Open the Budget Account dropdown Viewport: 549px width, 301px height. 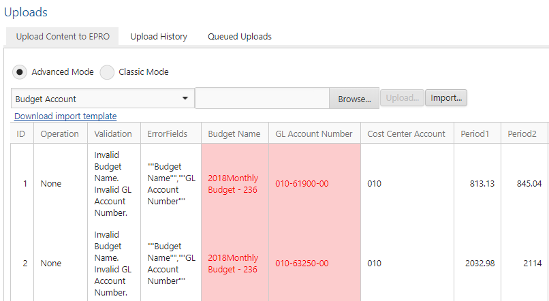pyautogui.click(x=103, y=99)
